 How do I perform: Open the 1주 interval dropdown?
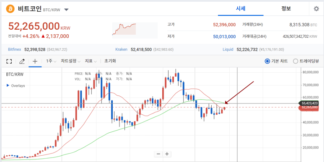click(51, 61)
